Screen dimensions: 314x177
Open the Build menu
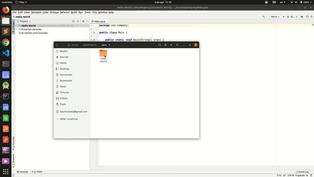point(74,12)
